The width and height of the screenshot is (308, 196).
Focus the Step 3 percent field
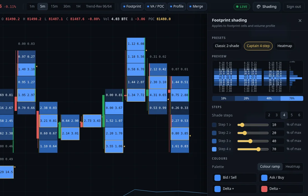pos(277,141)
